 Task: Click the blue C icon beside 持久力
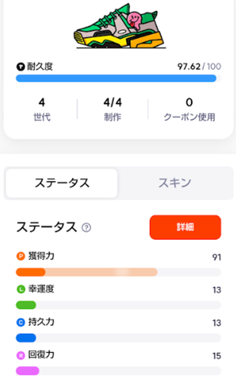(21, 322)
